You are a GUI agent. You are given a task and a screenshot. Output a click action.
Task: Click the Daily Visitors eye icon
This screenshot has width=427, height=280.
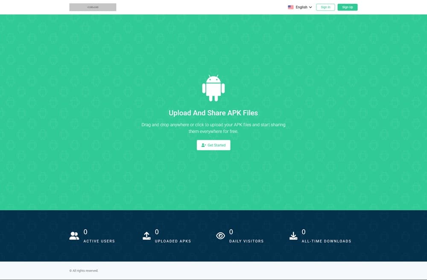[220, 236]
